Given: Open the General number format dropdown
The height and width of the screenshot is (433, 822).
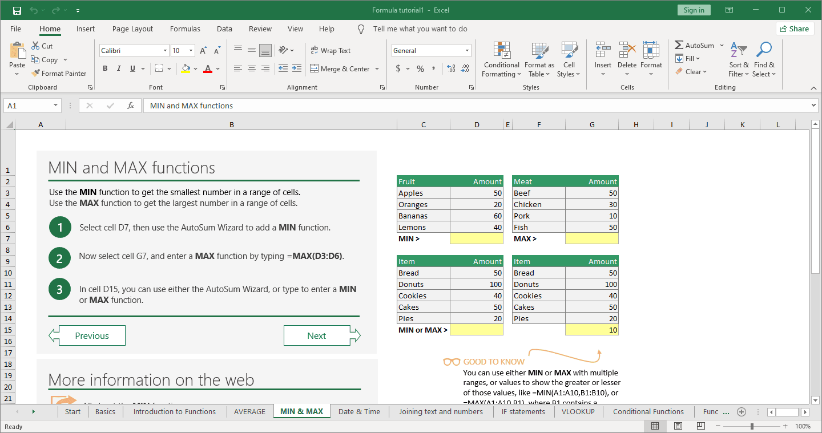Looking at the screenshot, I should 467,51.
